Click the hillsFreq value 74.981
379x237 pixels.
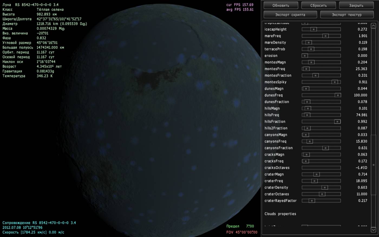point(362,115)
